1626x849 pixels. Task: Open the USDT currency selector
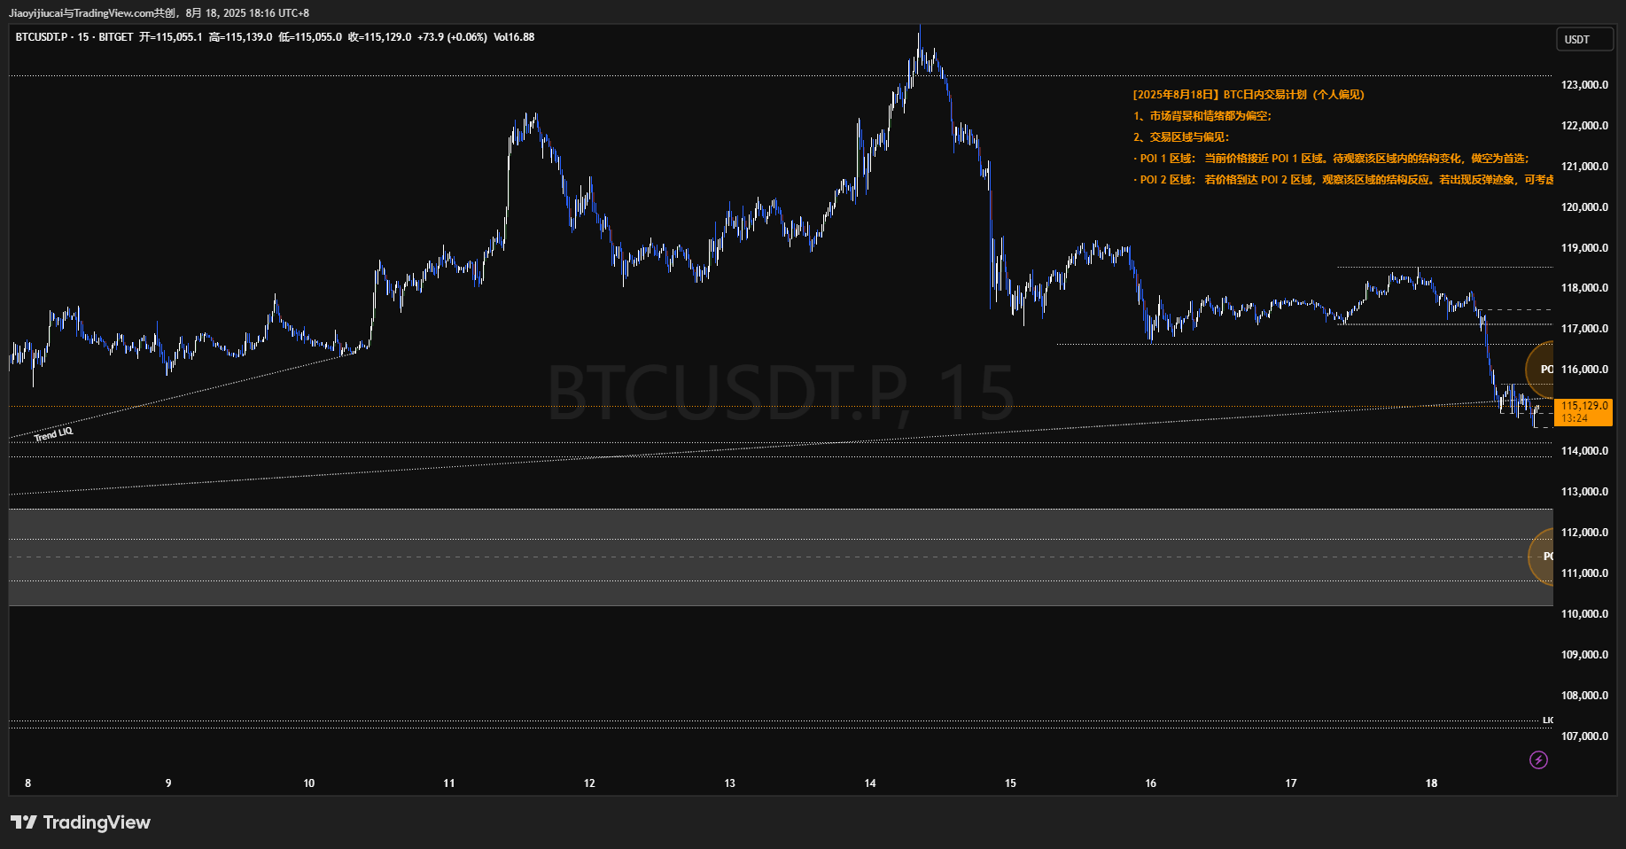point(1584,40)
